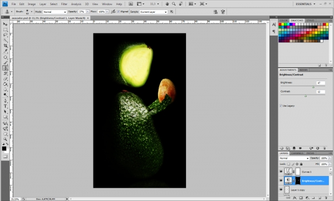Open the layer Opacity dropdown arrow
This screenshot has width=334, height=201.
tap(330, 158)
